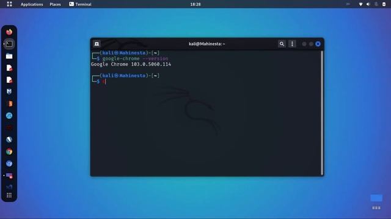The height and width of the screenshot is (219, 391).
Task: Open the Places menu
Action: tap(55, 4)
